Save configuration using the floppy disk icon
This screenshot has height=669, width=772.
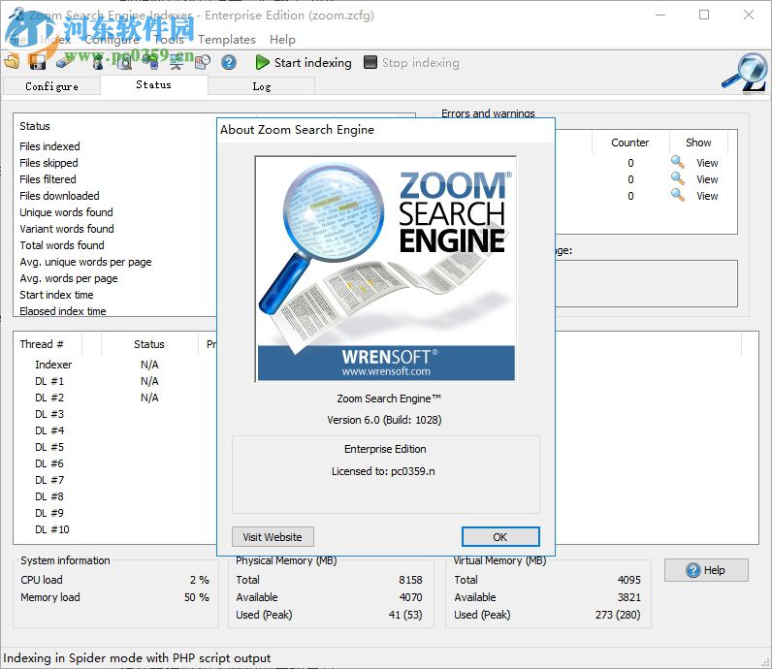pos(37,62)
